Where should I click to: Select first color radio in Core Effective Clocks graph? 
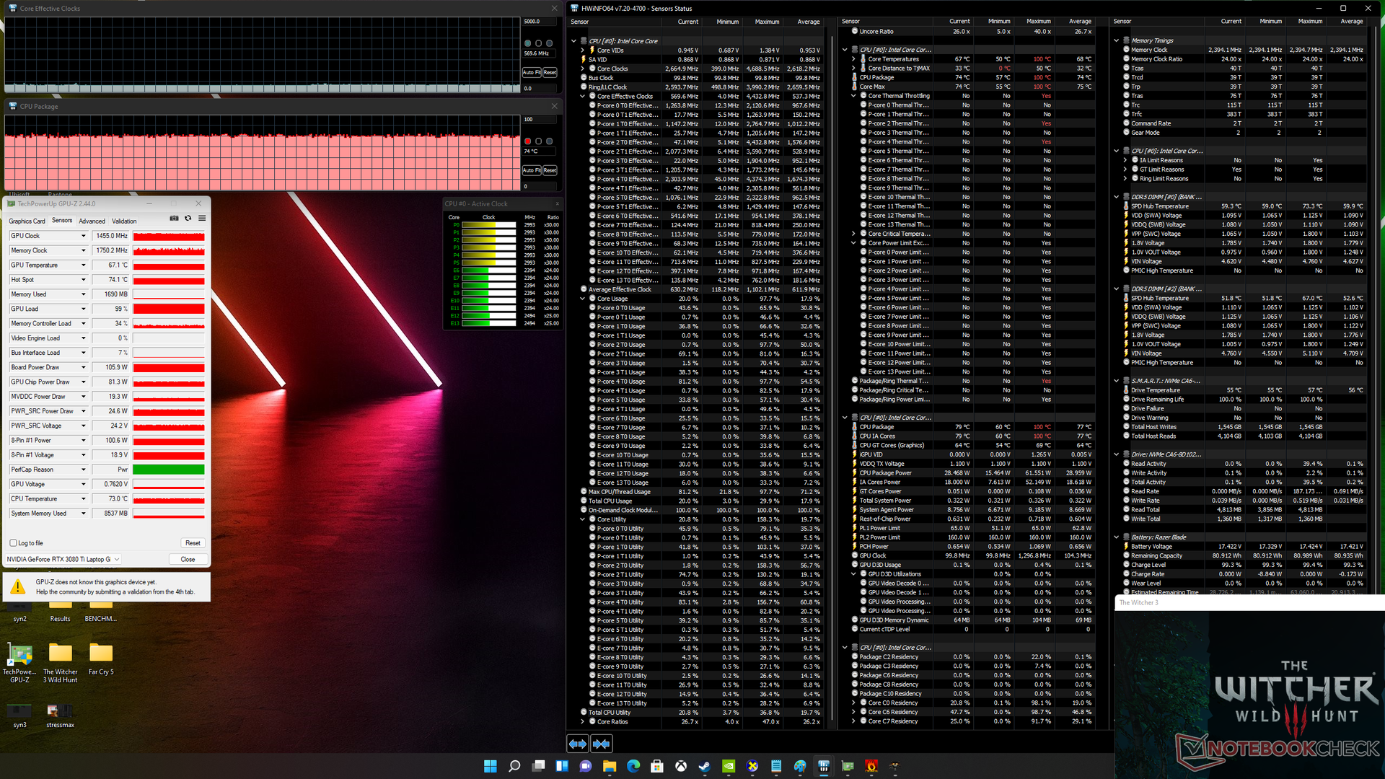tap(528, 43)
